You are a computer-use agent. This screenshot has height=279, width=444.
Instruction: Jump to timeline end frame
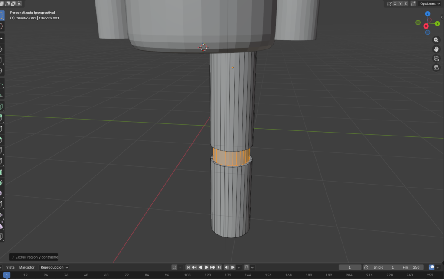(x=219, y=267)
